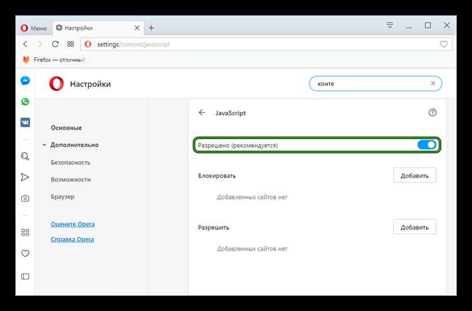Open the Основные settings section
Viewport: 472px width, 311px height.
tap(66, 128)
